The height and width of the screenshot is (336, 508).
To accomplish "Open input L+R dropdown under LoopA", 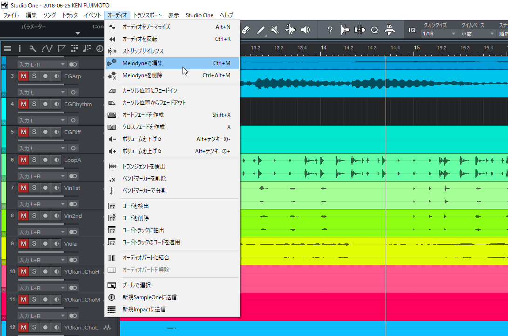I will point(42,176).
